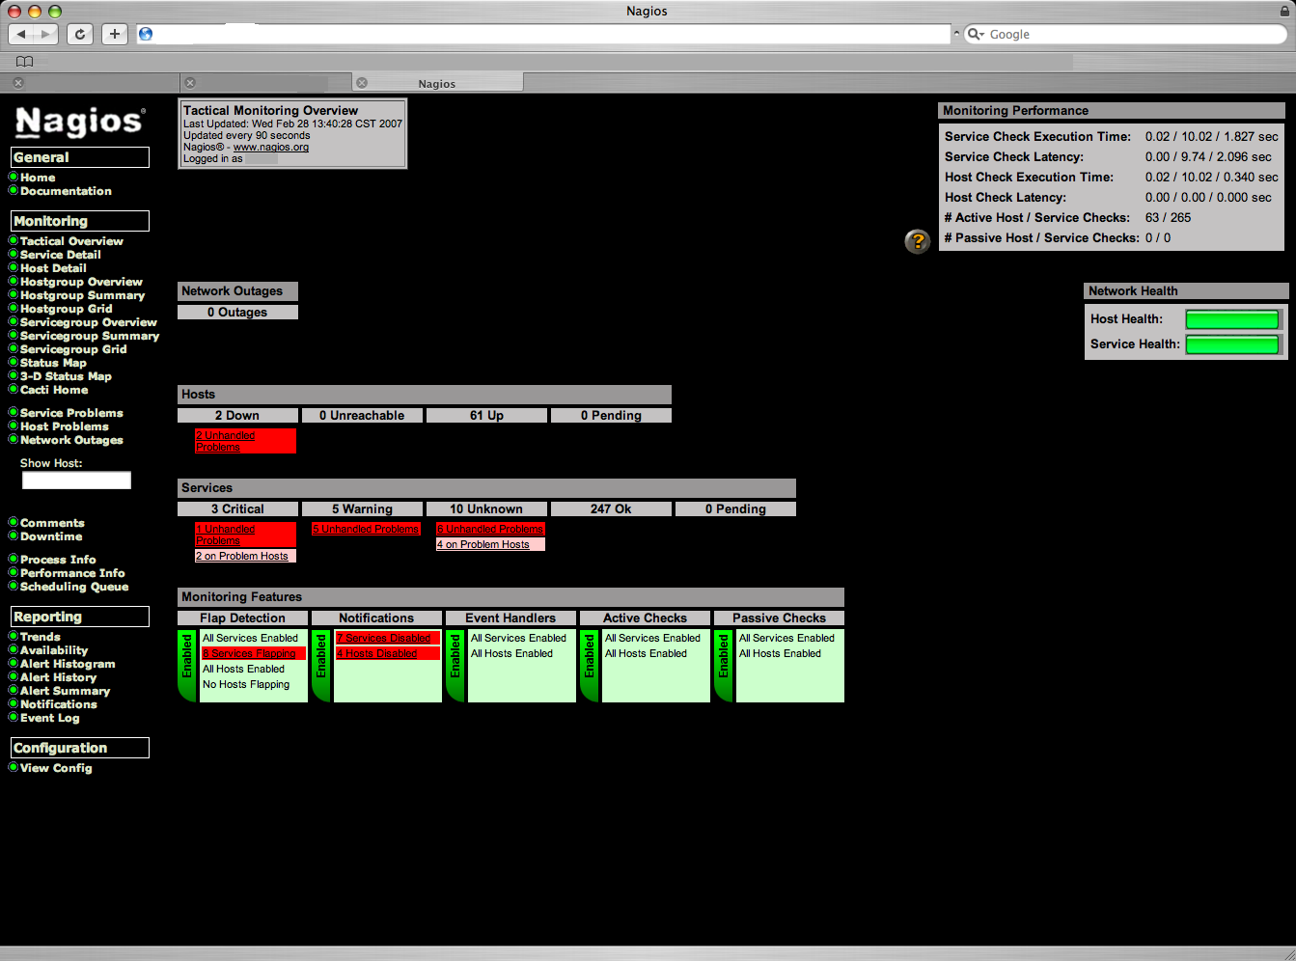Toggle the Flap Detection Enabled bar
This screenshot has height=961, width=1296.
[187, 665]
